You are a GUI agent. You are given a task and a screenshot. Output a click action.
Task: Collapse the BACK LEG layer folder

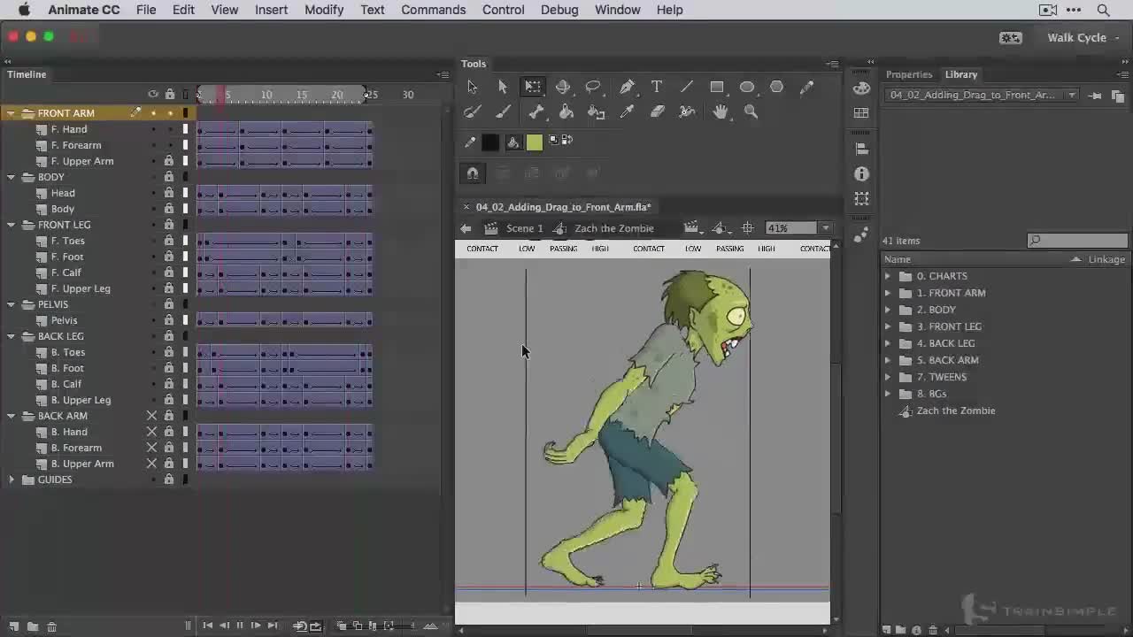click(12, 336)
